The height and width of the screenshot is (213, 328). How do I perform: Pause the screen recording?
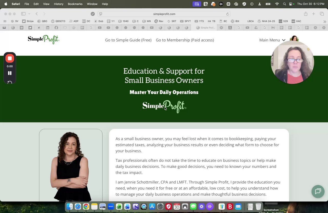tap(10, 73)
